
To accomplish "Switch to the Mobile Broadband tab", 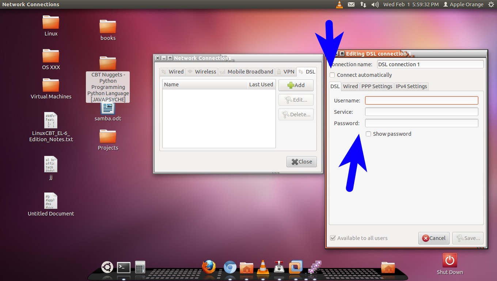I will pyautogui.click(x=246, y=72).
